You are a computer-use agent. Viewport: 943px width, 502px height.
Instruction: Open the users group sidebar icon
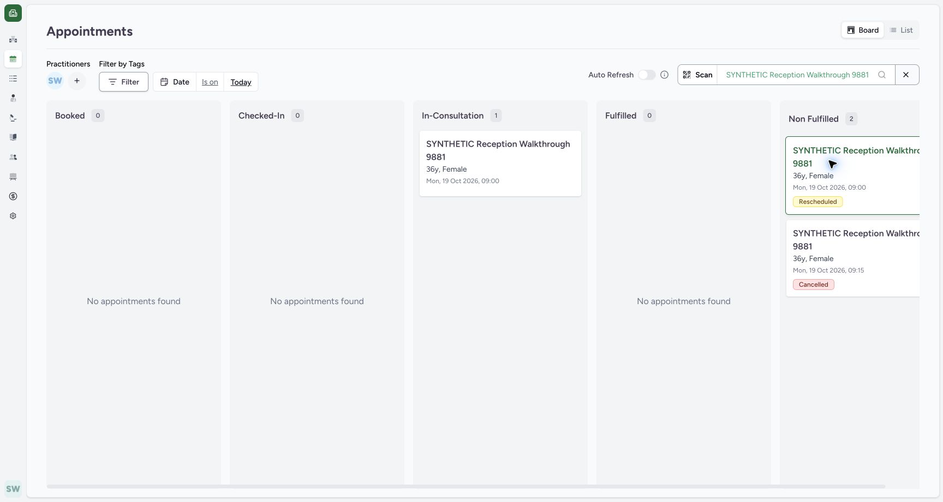pyautogui.click(x=13, y=157)
